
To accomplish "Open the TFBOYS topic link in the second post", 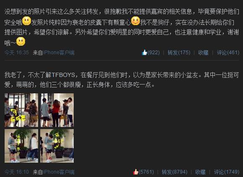I will (63, 75).
